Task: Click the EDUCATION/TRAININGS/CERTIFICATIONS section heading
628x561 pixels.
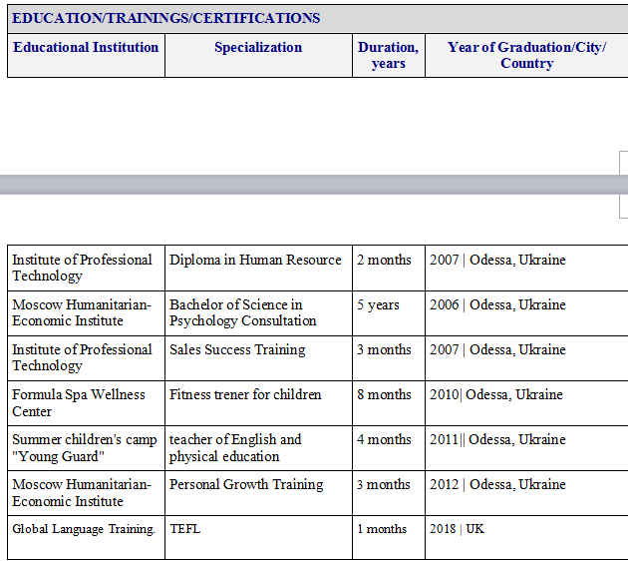Action: tap(166, 18)
